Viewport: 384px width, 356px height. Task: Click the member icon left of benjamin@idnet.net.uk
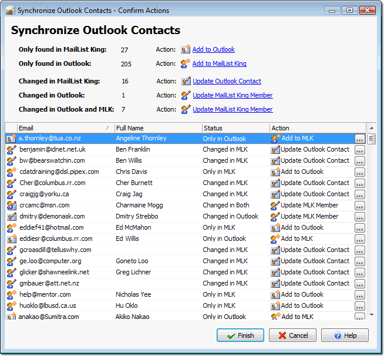pyautogui.click(x=11, y=149)
